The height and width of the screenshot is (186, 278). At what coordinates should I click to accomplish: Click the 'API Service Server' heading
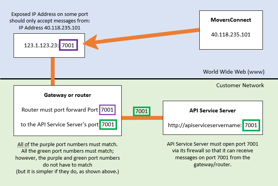point(212,110)
